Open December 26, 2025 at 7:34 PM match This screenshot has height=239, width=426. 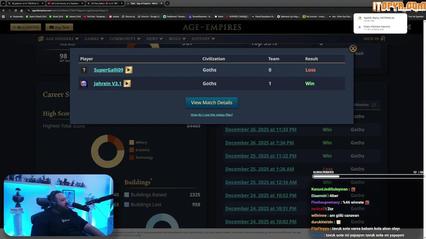click(260, 143)
